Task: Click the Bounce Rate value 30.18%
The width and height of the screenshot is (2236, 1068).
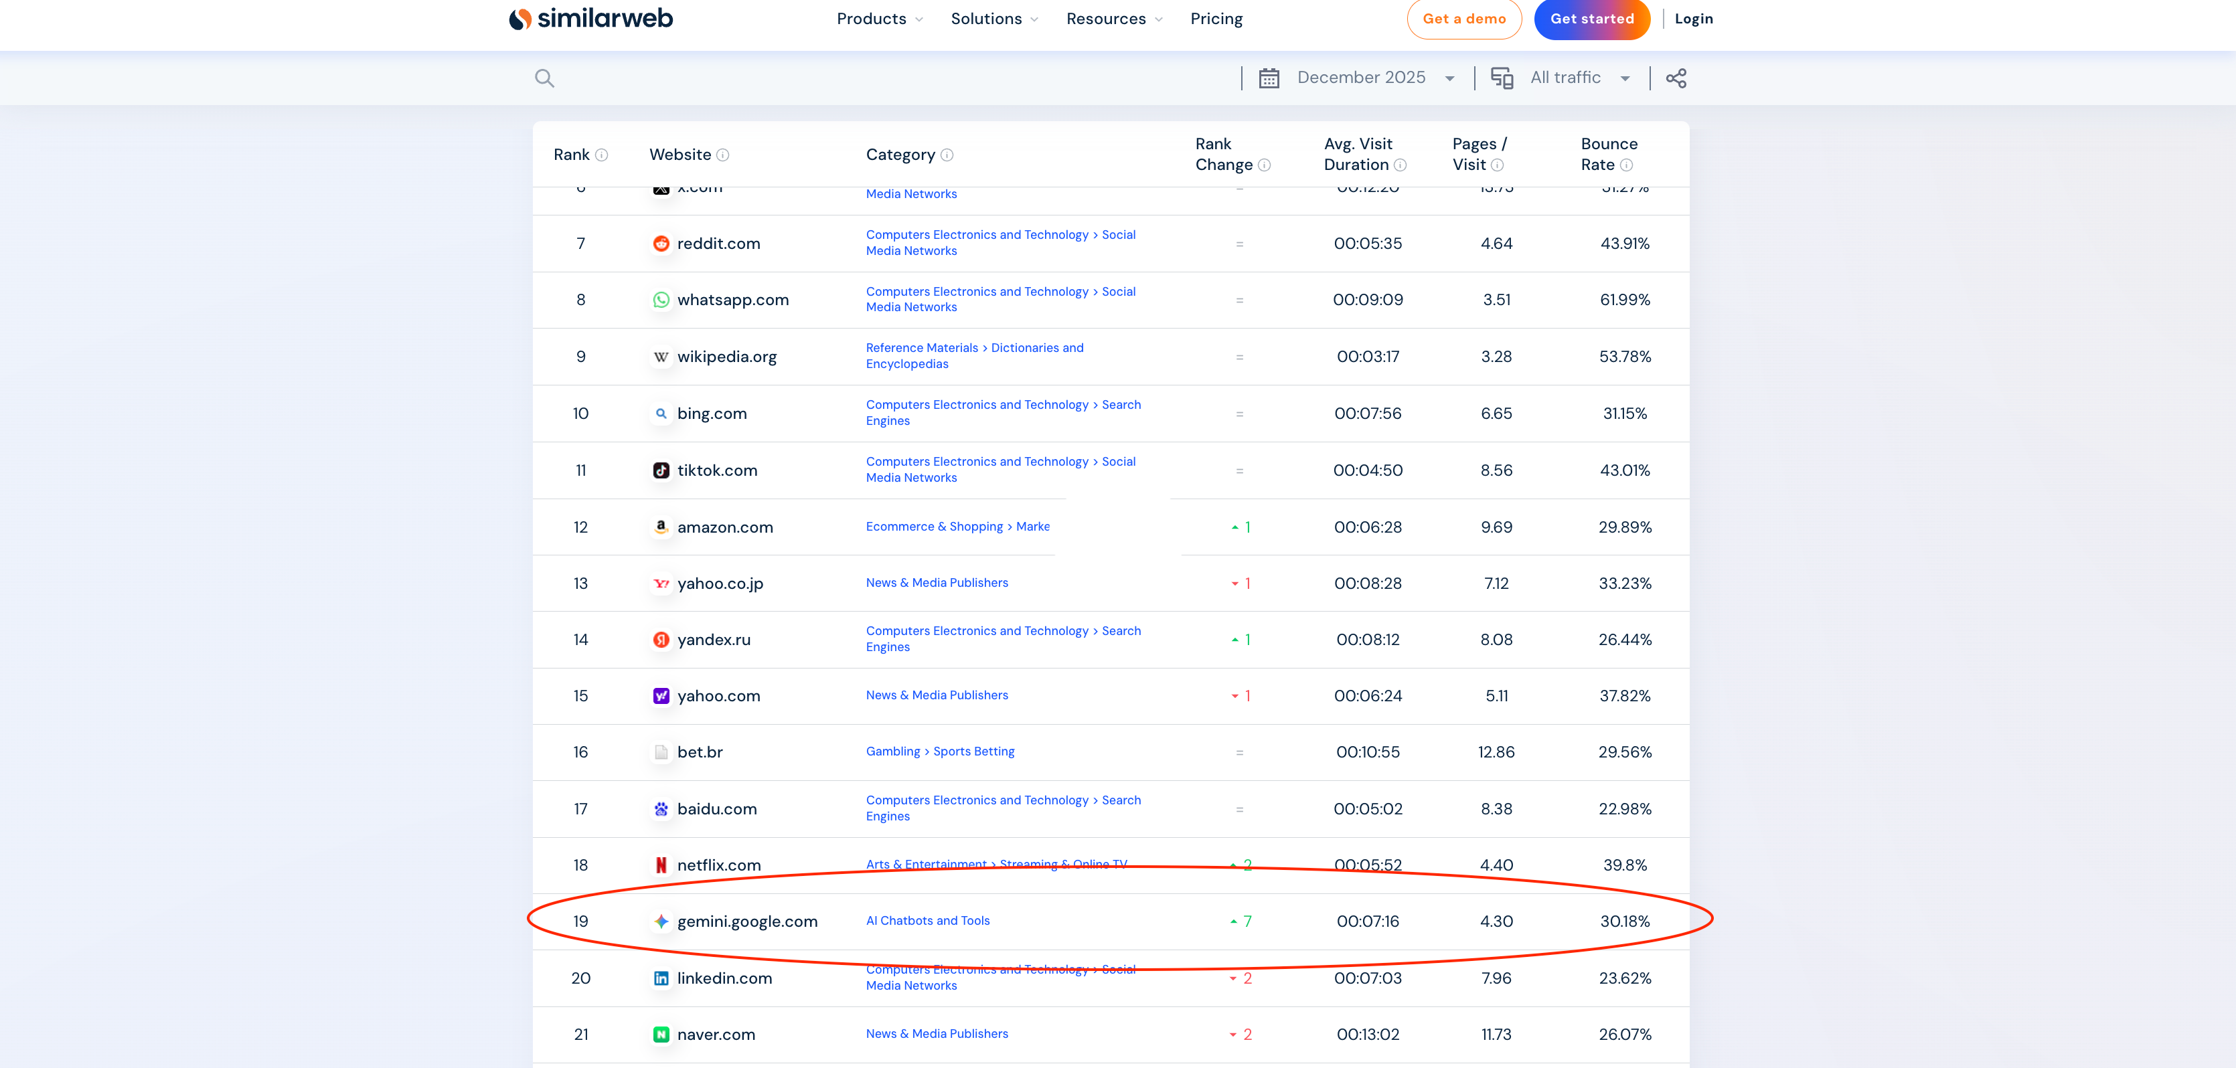Action: tap(1625, 922)
